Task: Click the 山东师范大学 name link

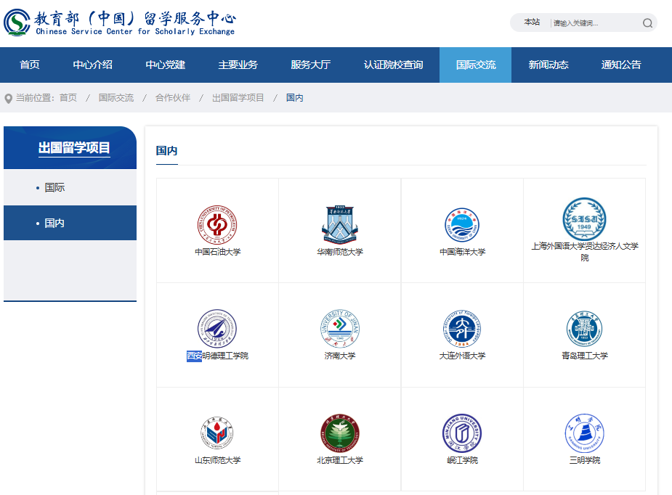Action: (217, 460)
